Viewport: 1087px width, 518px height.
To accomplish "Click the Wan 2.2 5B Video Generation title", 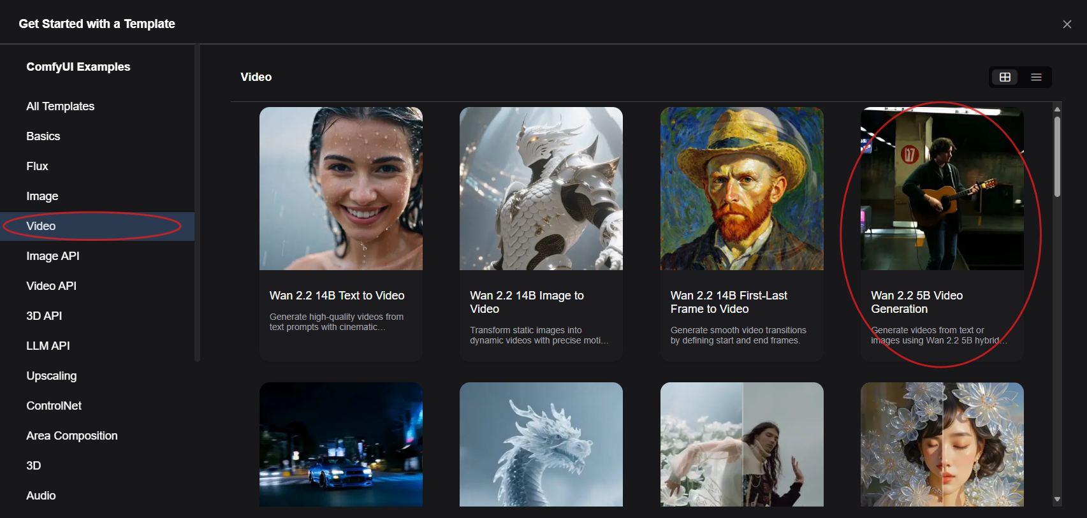I will pos(917,302).
